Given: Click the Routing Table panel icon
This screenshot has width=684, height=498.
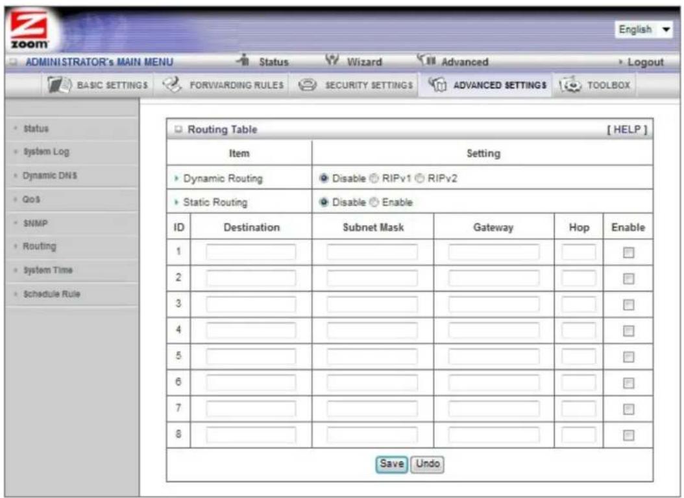Looking at the screenshot, I should click(x=178, y=130).
